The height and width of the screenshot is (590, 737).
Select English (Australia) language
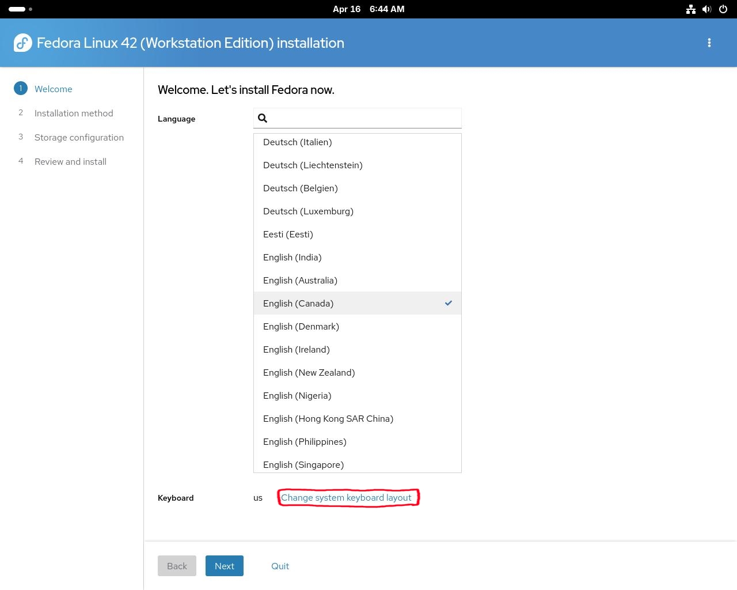coord(358,281)
